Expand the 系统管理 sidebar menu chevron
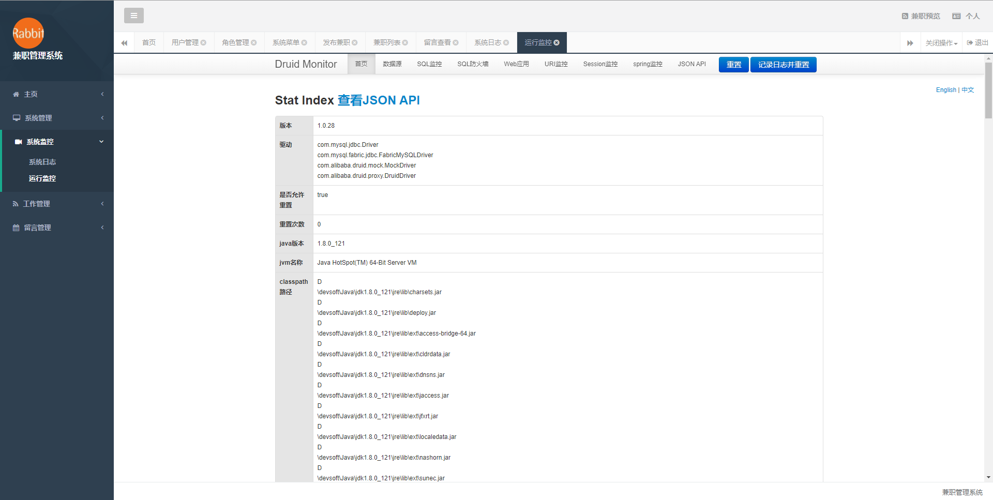 [x=102, y=118]
